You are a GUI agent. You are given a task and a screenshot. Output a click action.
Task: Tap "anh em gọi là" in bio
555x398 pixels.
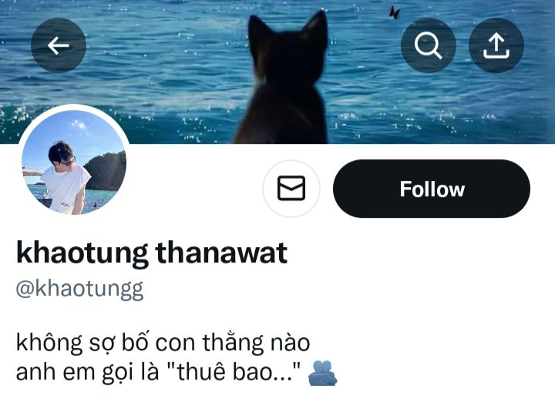tap(87, 373)
